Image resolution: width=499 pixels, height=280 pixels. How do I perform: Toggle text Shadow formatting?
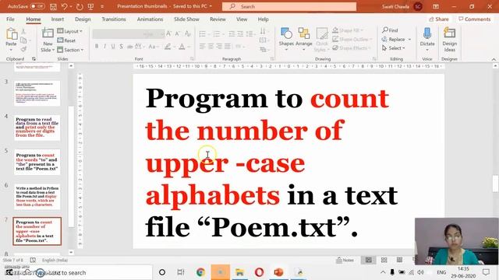click(122, 47)
